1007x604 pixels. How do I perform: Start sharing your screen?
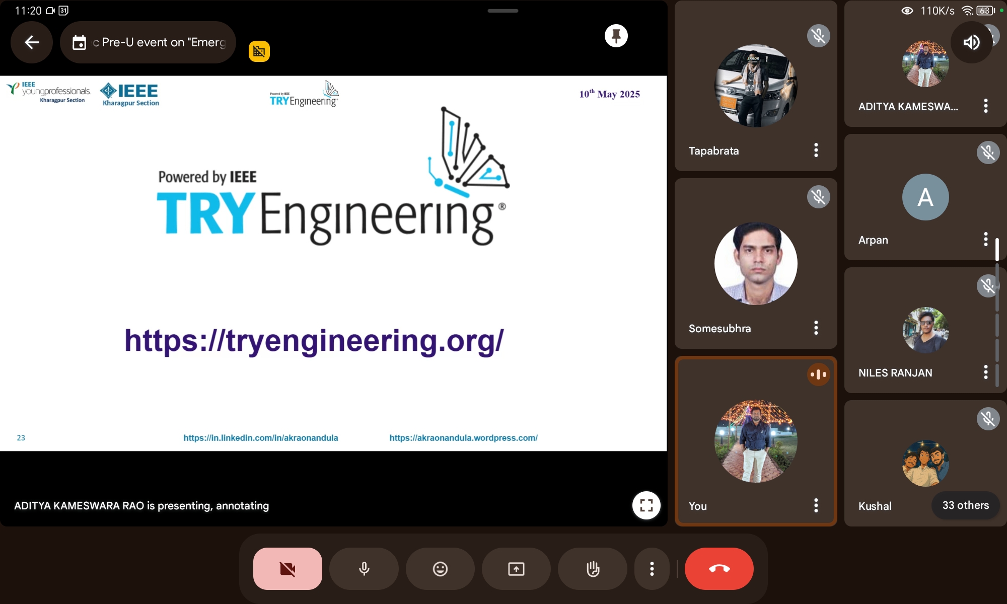click(516, 569)
